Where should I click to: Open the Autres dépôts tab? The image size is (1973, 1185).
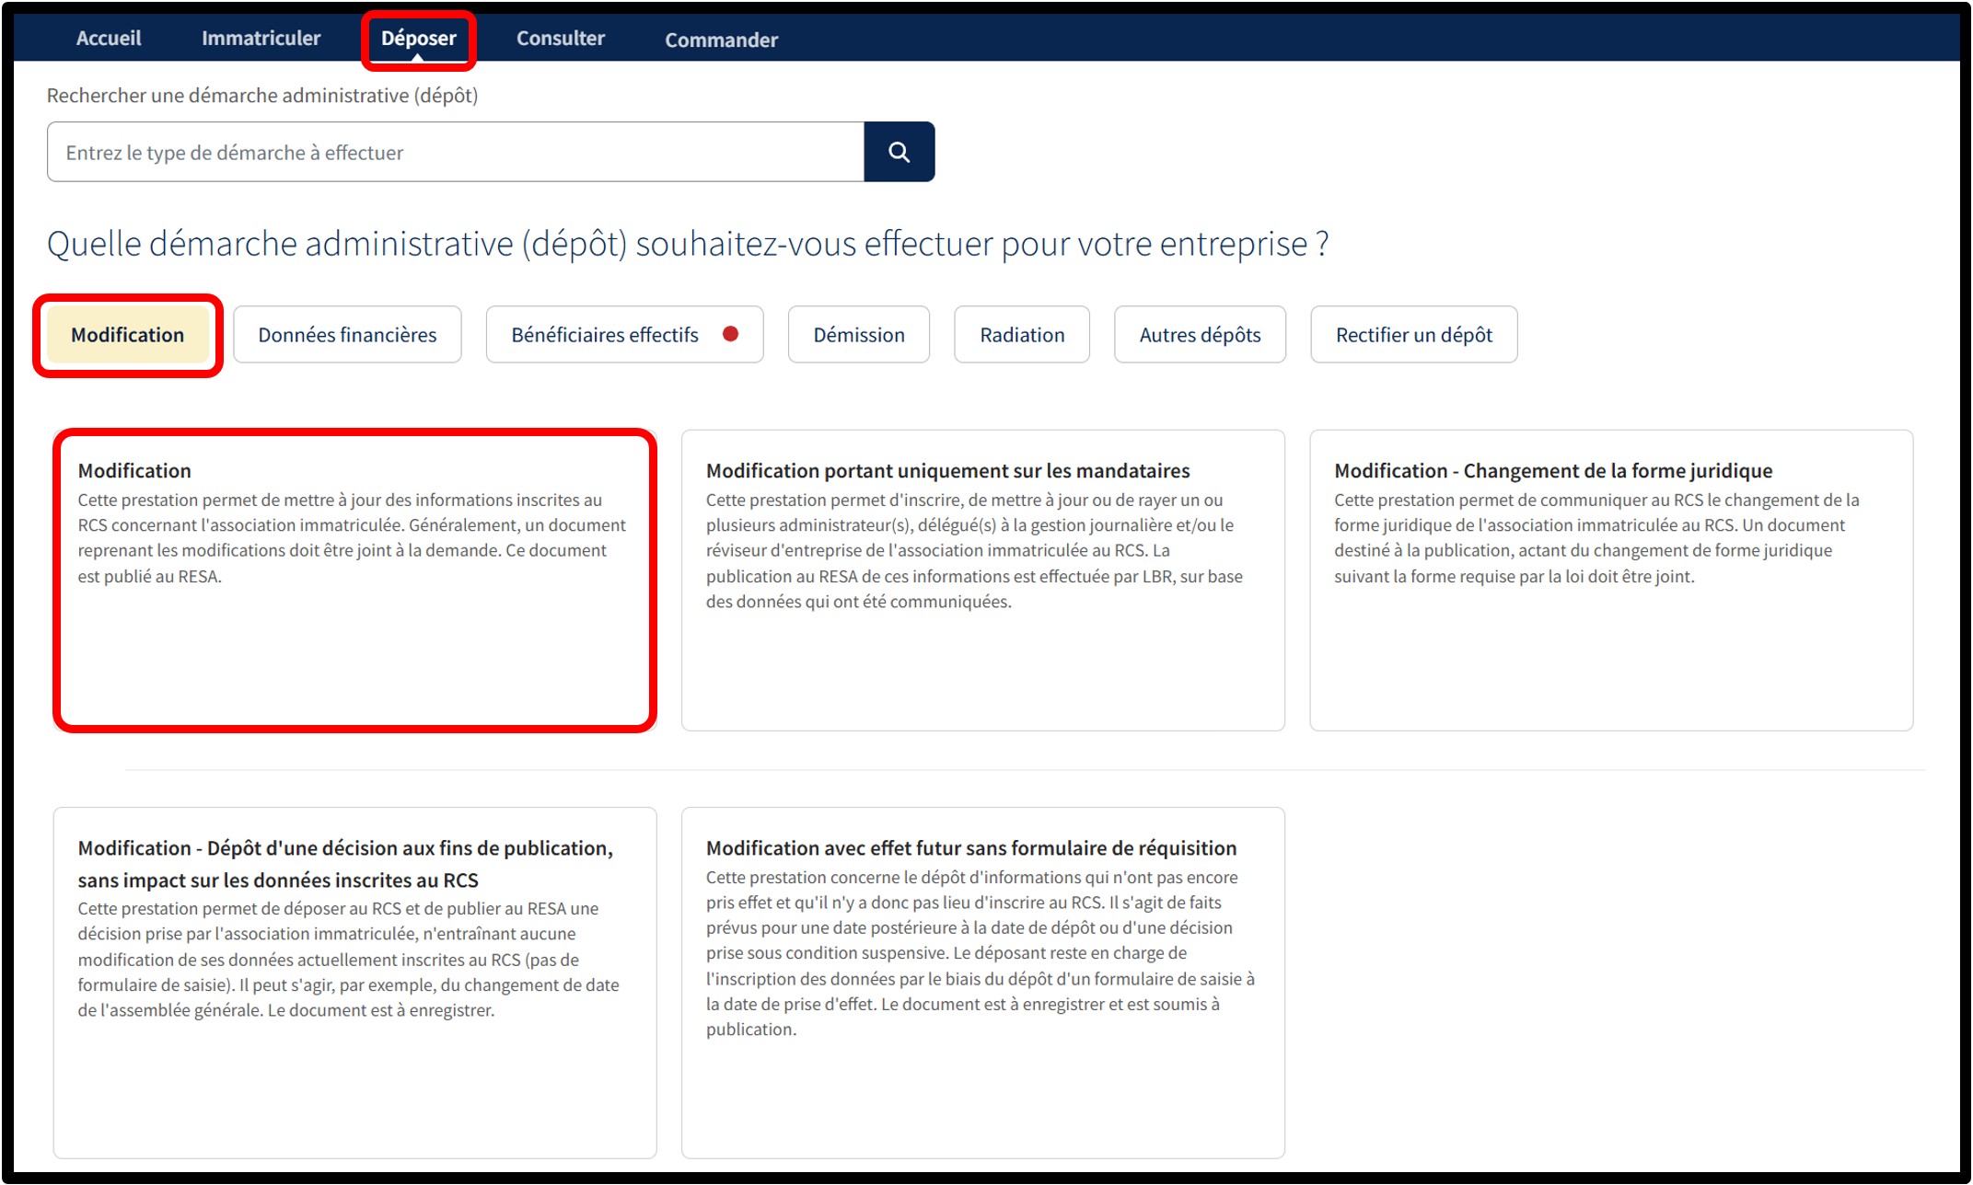(x=1199, y=335)
